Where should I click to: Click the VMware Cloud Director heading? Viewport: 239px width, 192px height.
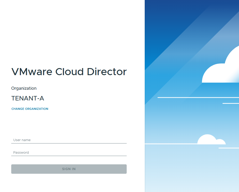(69, 72)
